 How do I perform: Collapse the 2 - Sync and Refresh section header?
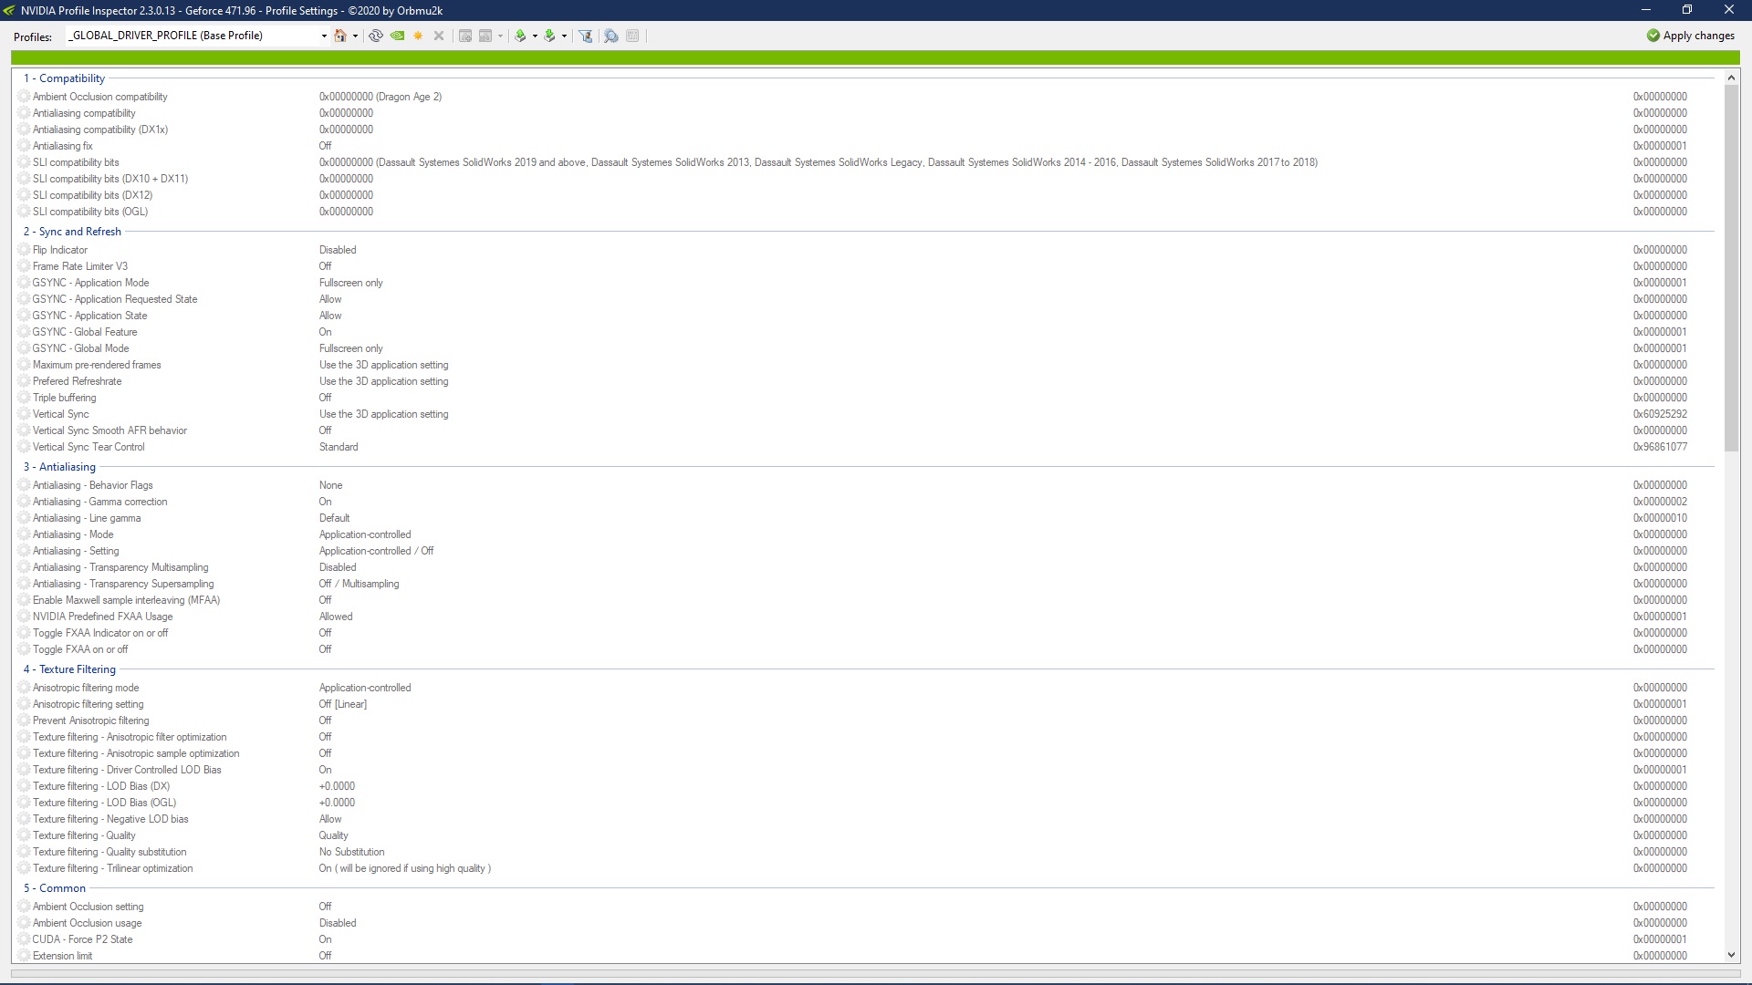[x=72, y=232]
